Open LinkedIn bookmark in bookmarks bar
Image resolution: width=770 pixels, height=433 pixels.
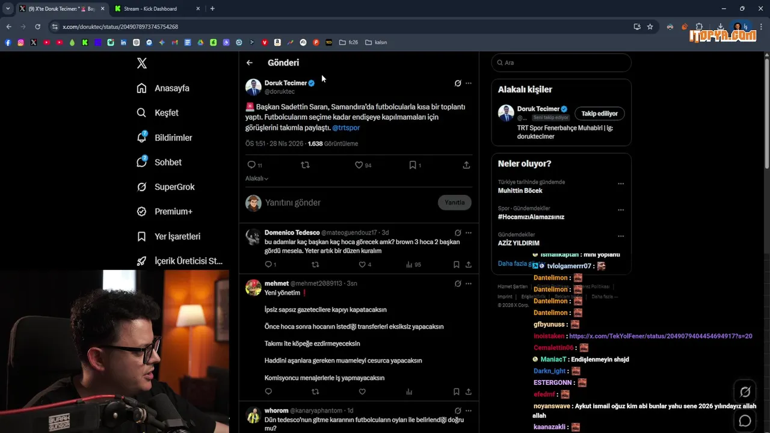pos(123,43)
